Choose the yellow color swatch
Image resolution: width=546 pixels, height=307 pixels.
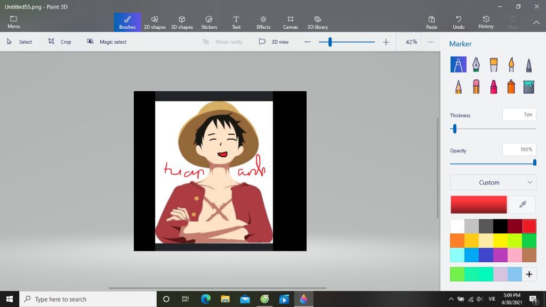tap(500, 240)
